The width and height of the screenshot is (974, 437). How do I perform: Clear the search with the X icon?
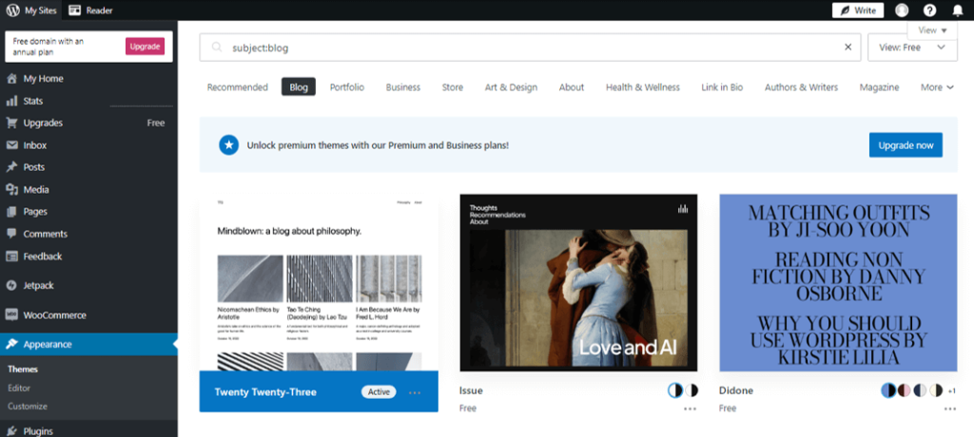coord(847,47)
